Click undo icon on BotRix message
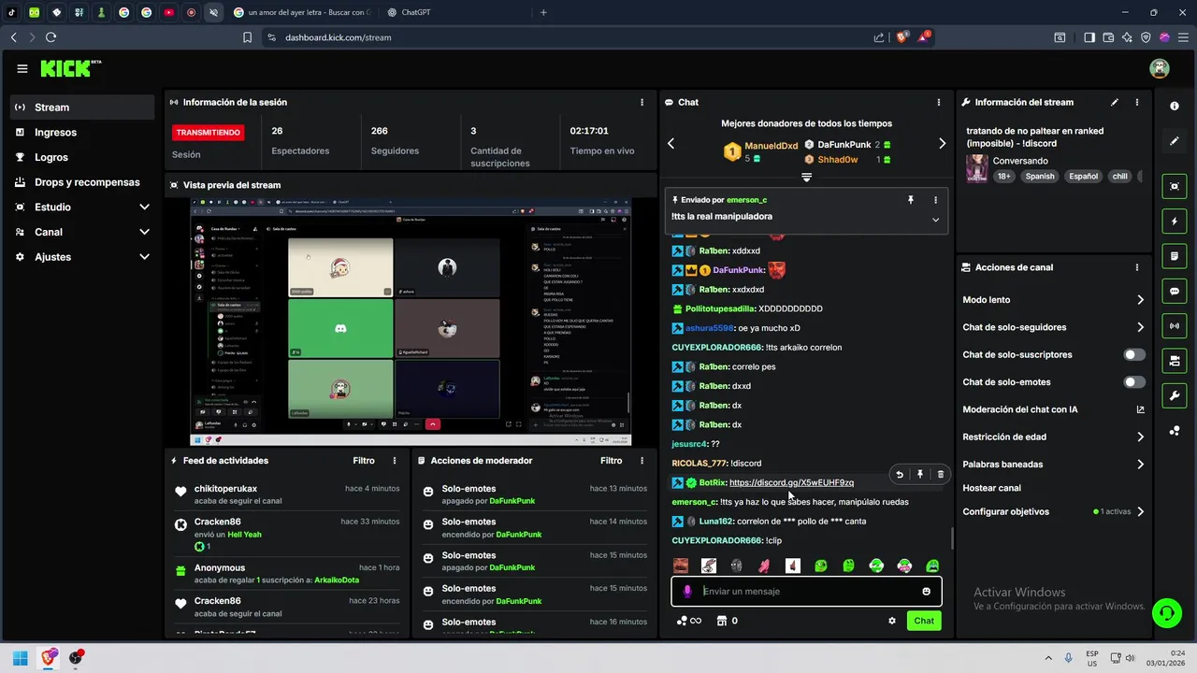The width and height of the screenshot is (1197, 673). [x=900, y=475]
